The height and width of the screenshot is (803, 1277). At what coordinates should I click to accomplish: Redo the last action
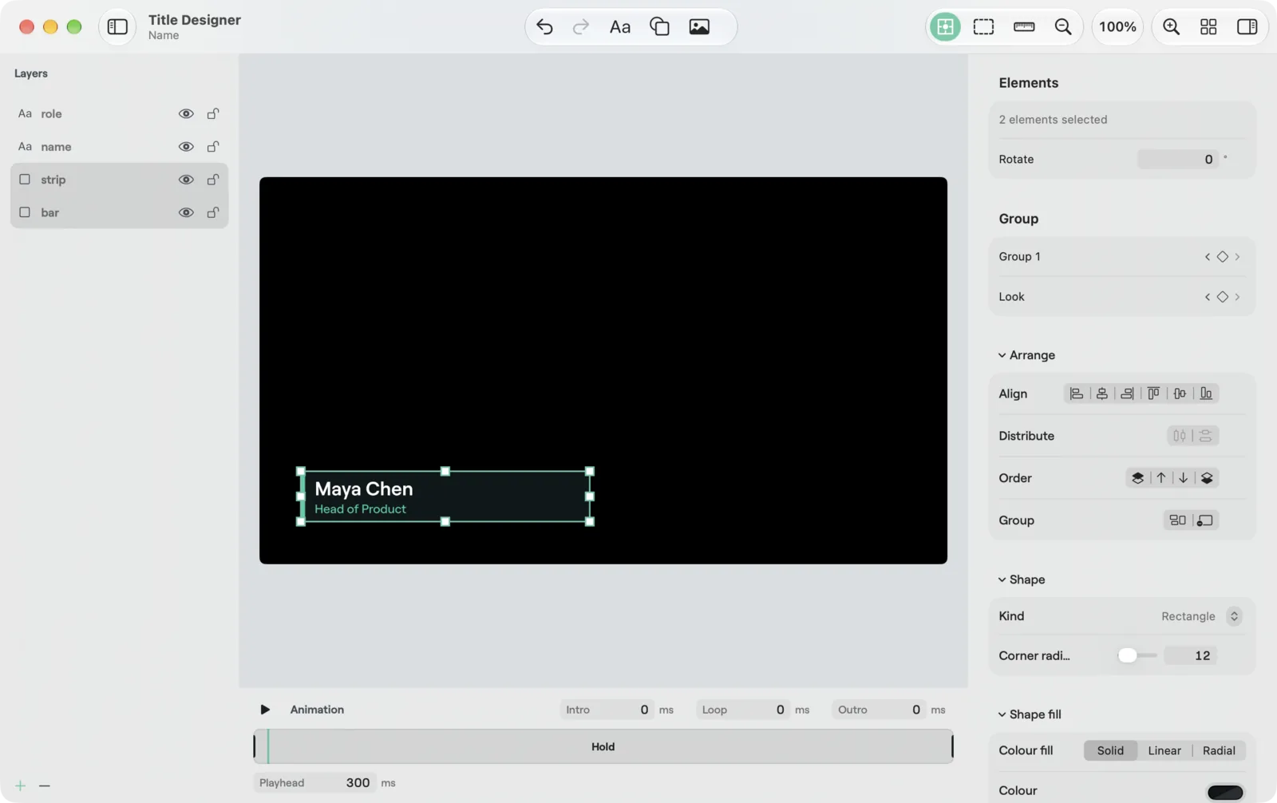pos(581,27)
